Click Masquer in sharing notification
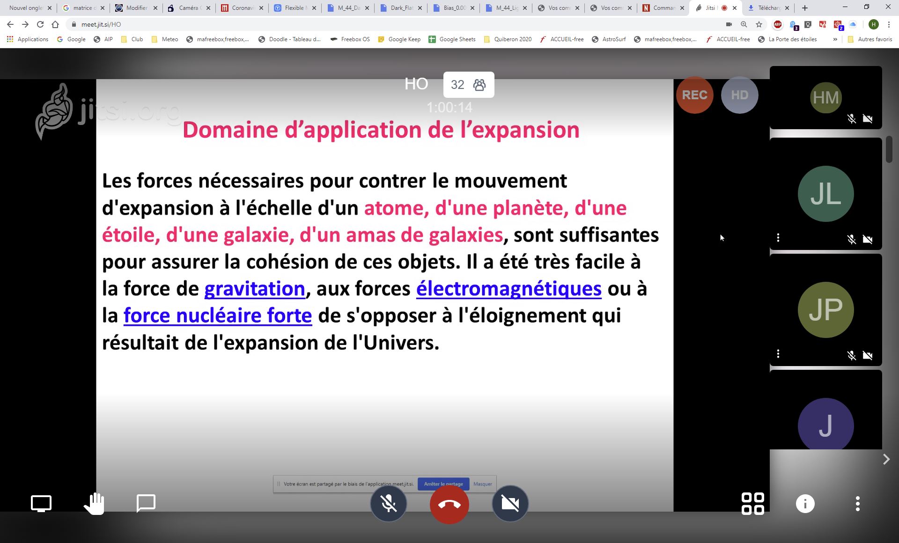899x543 pixels. click(x=483, y=484)
